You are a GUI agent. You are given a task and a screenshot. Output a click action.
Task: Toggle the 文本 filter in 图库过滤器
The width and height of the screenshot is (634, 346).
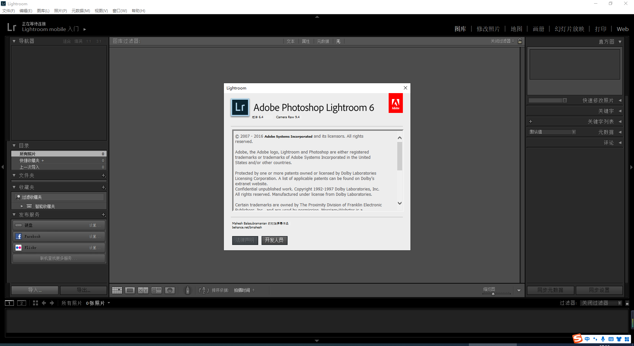coord(291,41)
